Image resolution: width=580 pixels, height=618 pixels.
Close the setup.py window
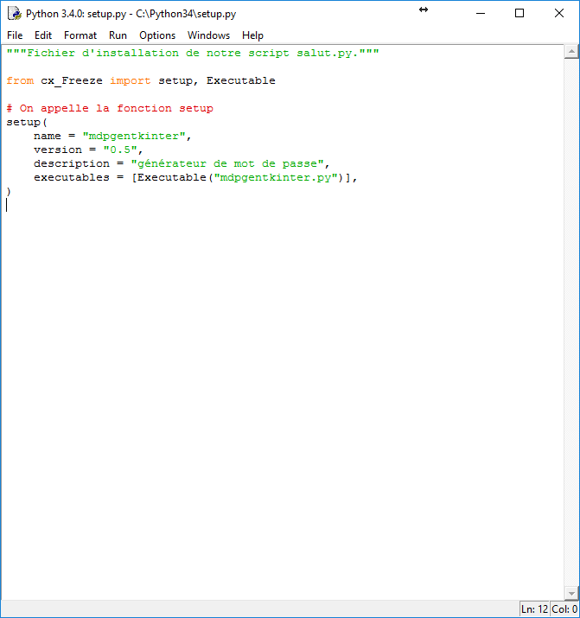[558, 14]
